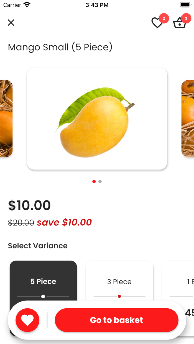Tap the struck-through $20.00 original price
Screen dimensions: 194x344
pos(21,222)
